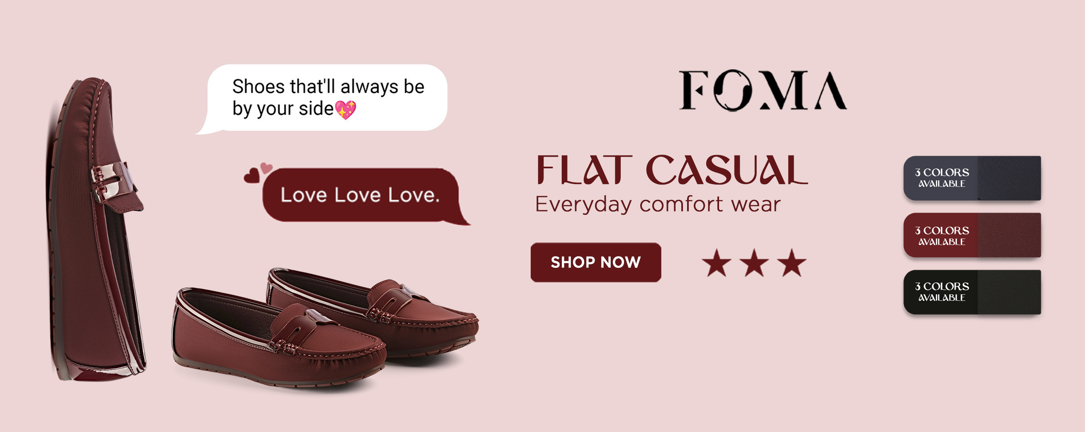Click the SHOP NOW button
This screenshot has width=1085, height=432.
click(x=595, y=262)
